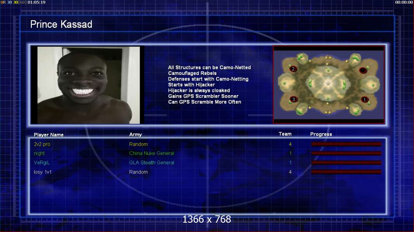Click start position marker 2 on map

[293, 69]
